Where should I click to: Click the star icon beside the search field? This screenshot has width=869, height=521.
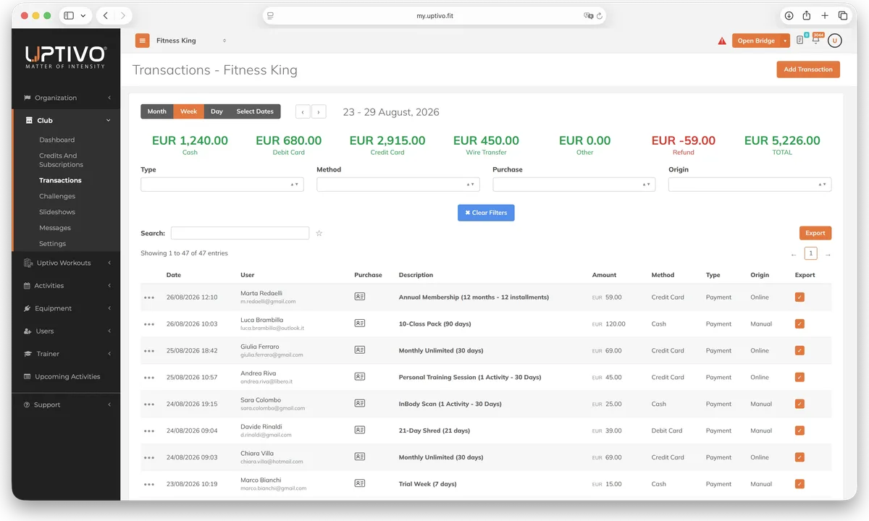(319, 233)
